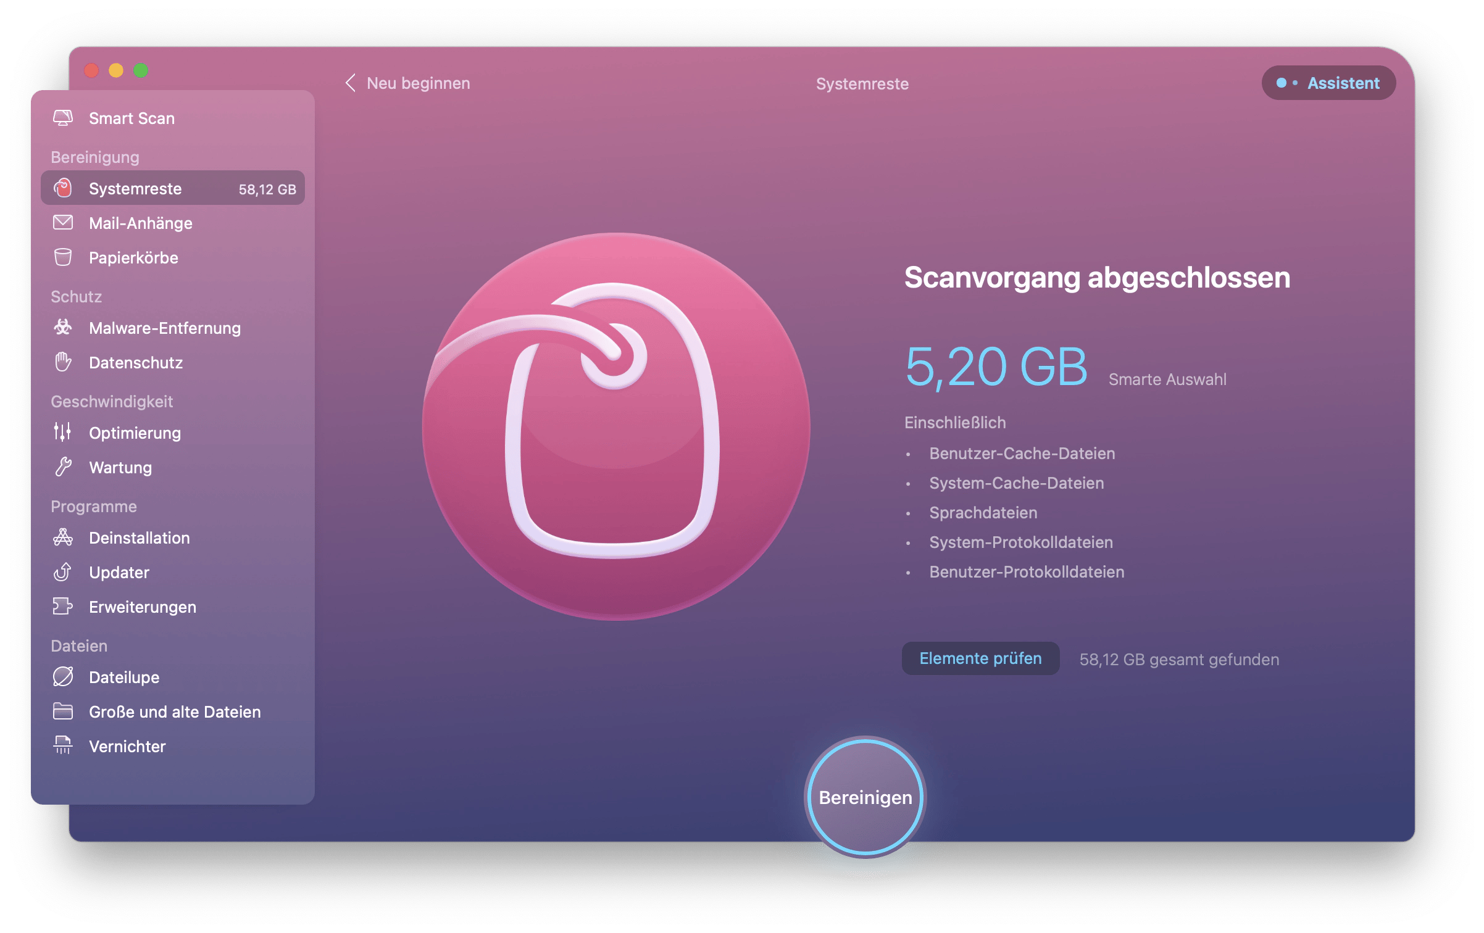The image size is (1484, 933).
Task: Close the window with the red button
Action: pyautogui.click(x=91, y=70)
